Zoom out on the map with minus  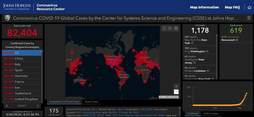pyautogui.click(x=176, y=92)
